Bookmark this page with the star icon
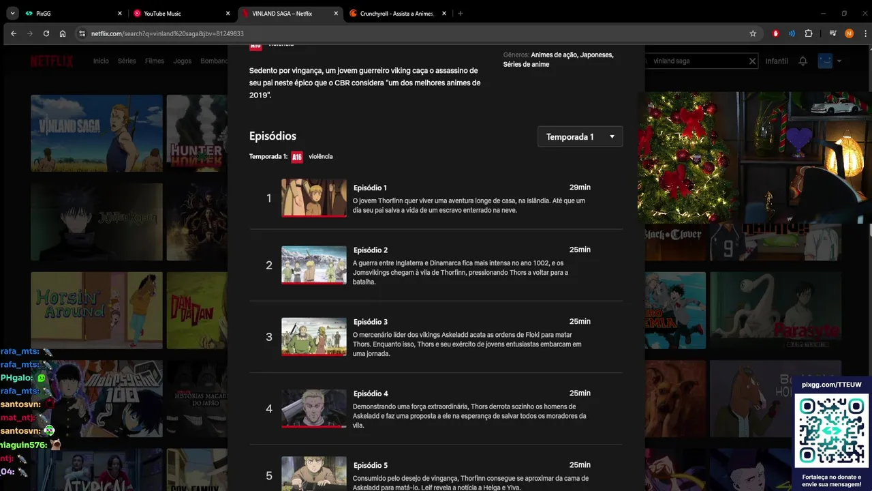Viewport: 872px width, 491px height. (x=753, y=33)
